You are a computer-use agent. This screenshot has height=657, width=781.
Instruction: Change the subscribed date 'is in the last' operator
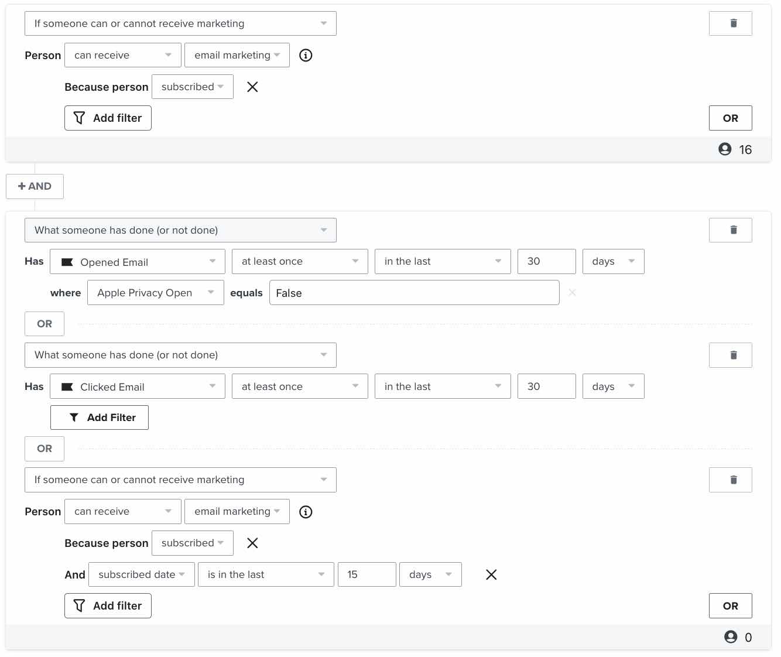point(266,574)
